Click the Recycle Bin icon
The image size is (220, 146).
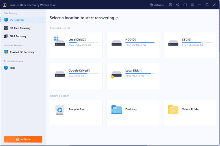(x=60, y=110)
